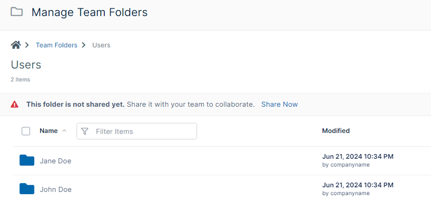Click the Jane Doe folder icon
Screen dimensions: 431x209
coord(27,160)
